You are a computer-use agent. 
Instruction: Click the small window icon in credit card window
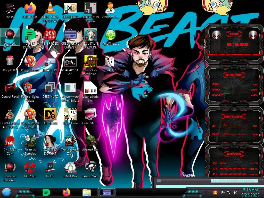pyautogui.click(x=159, y=181)
